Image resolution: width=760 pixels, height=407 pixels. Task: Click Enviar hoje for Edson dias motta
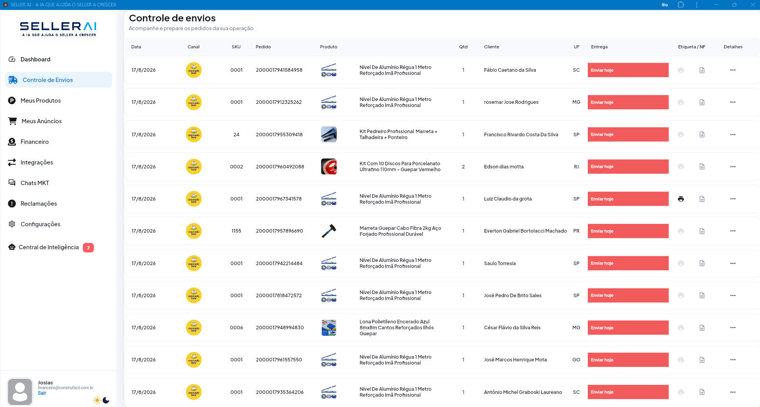point(628,166)
